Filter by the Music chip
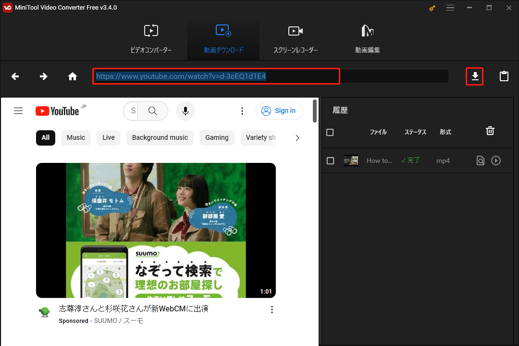The image size is (519, 346). [76, 138]
